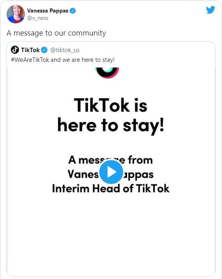Select the 'A message to our community' text

[56, 33]
